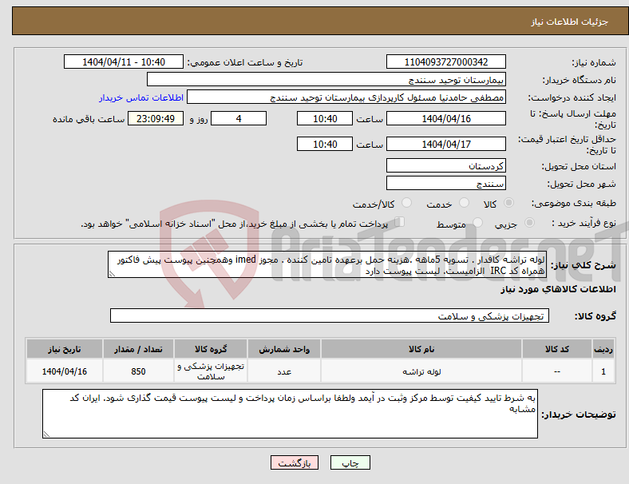The width and height of the screenshot is (629, 484).
Task: Click the واحد شمارش column header
Action: 284,349
